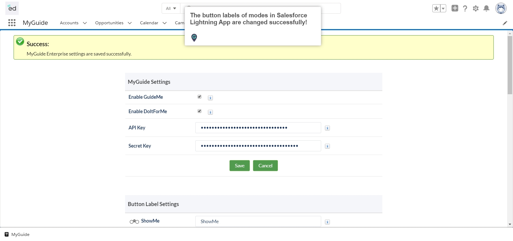
Task: Open Notifications bell icon
Action: click(487, 9)
